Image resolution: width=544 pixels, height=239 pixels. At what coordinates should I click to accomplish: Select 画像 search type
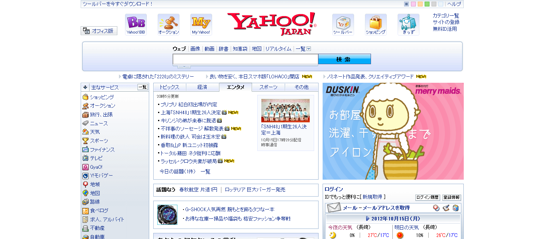coord(195,49)
